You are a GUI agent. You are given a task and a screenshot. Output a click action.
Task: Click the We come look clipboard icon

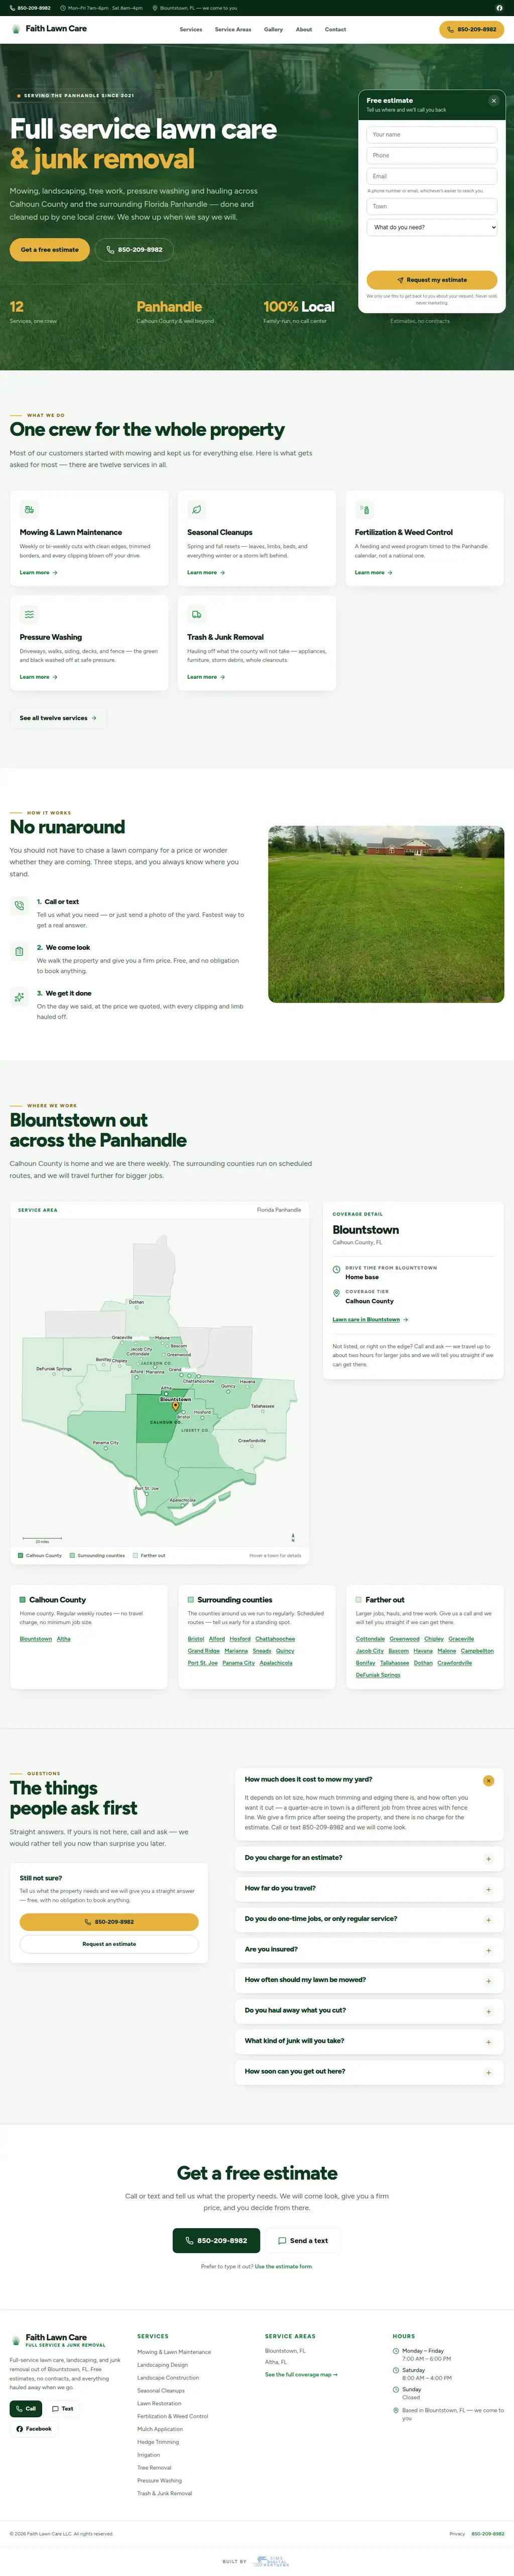pyautogui.click(x=19, y=952)
